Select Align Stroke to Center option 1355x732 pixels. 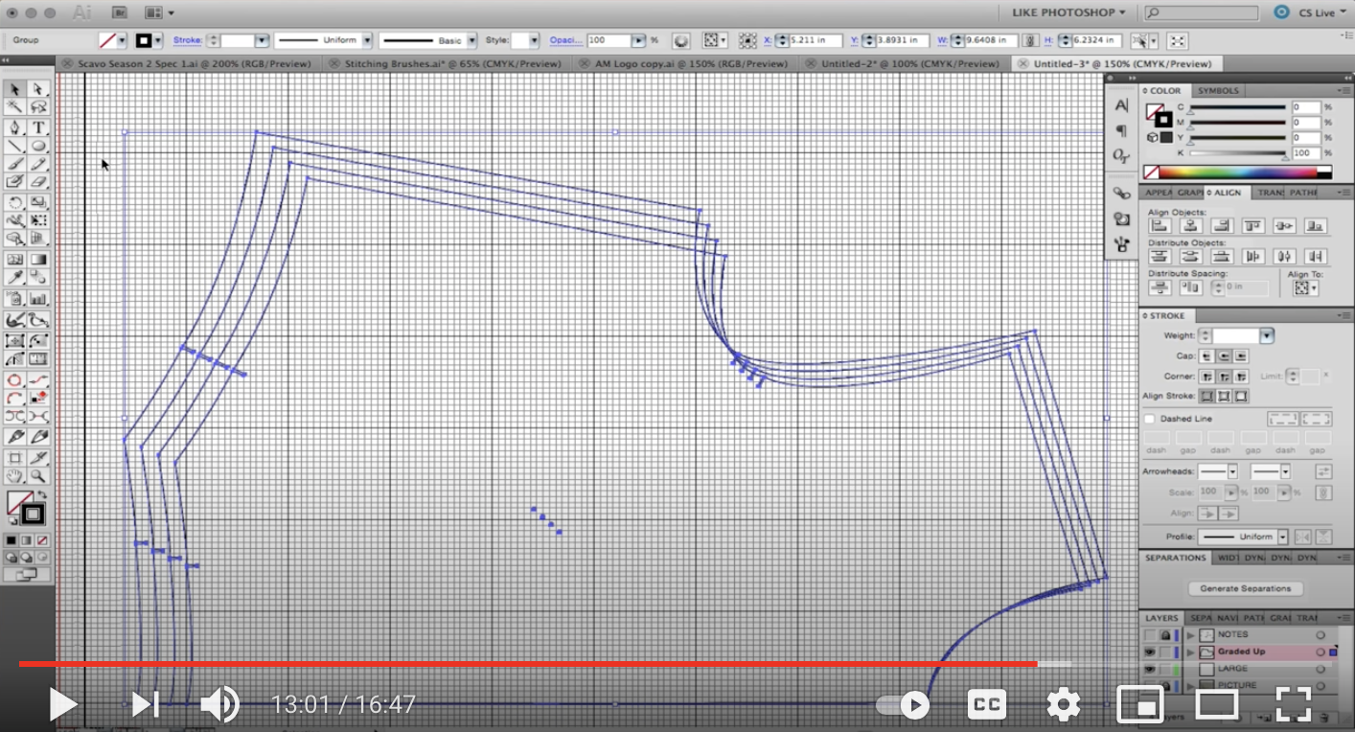point(1206,396)
